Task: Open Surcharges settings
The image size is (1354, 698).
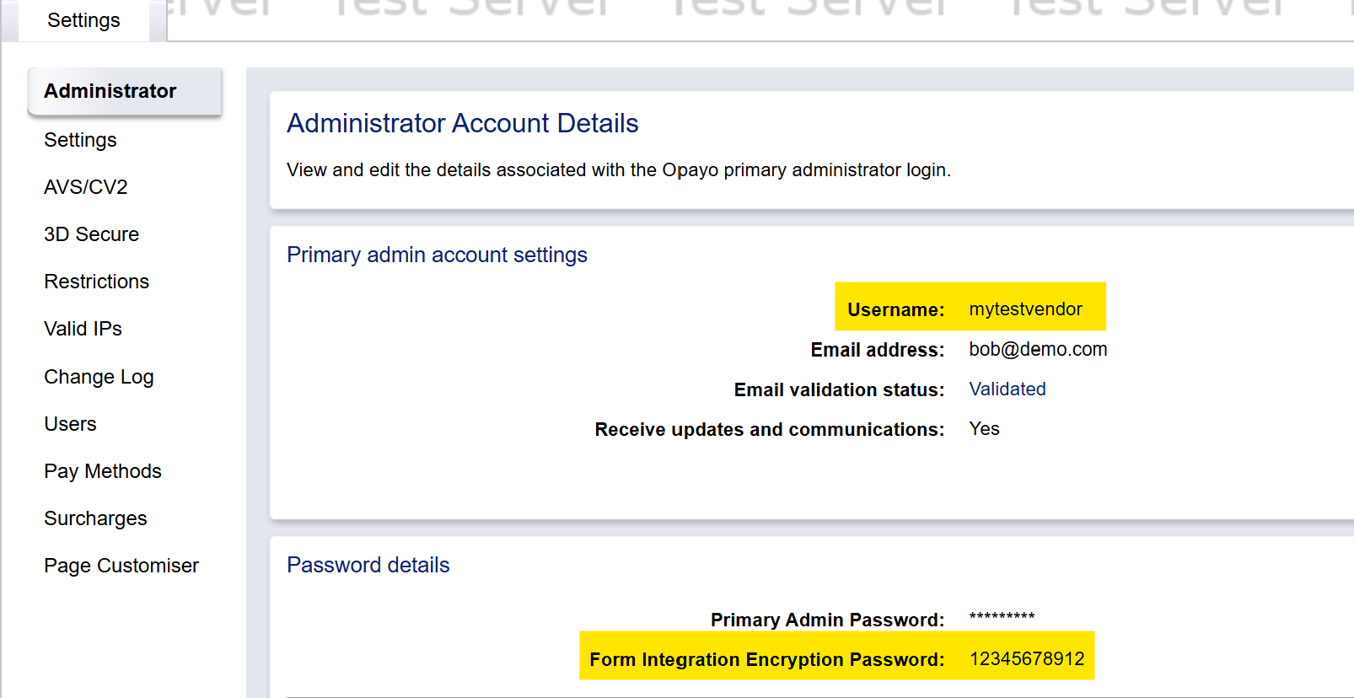Action: coord(95,518)
